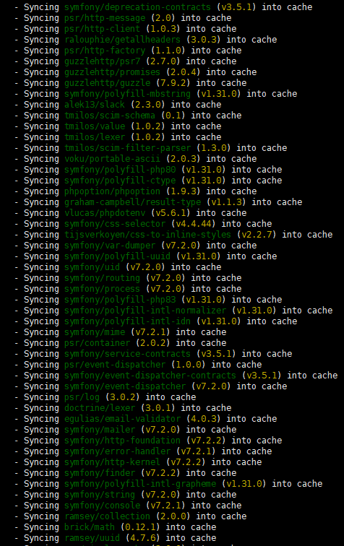Click the brick/math package name

click(89, 527)
